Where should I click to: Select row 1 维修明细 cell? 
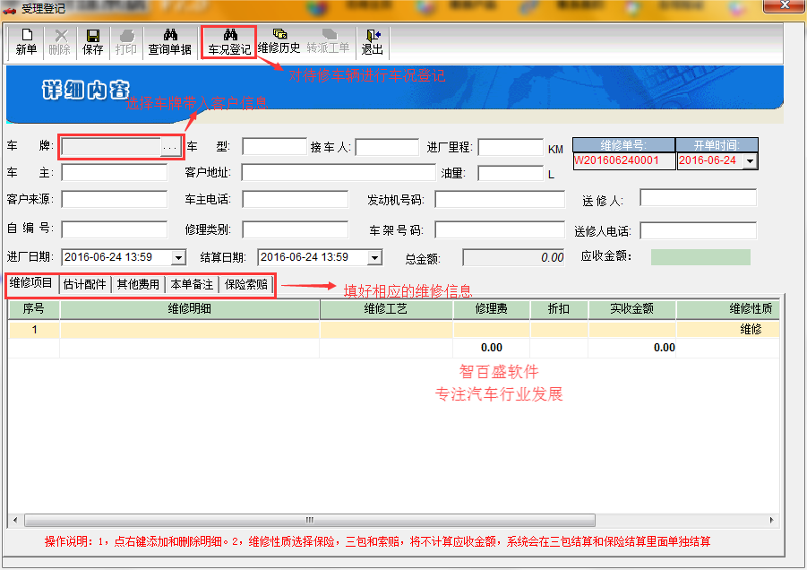(190, 330)
